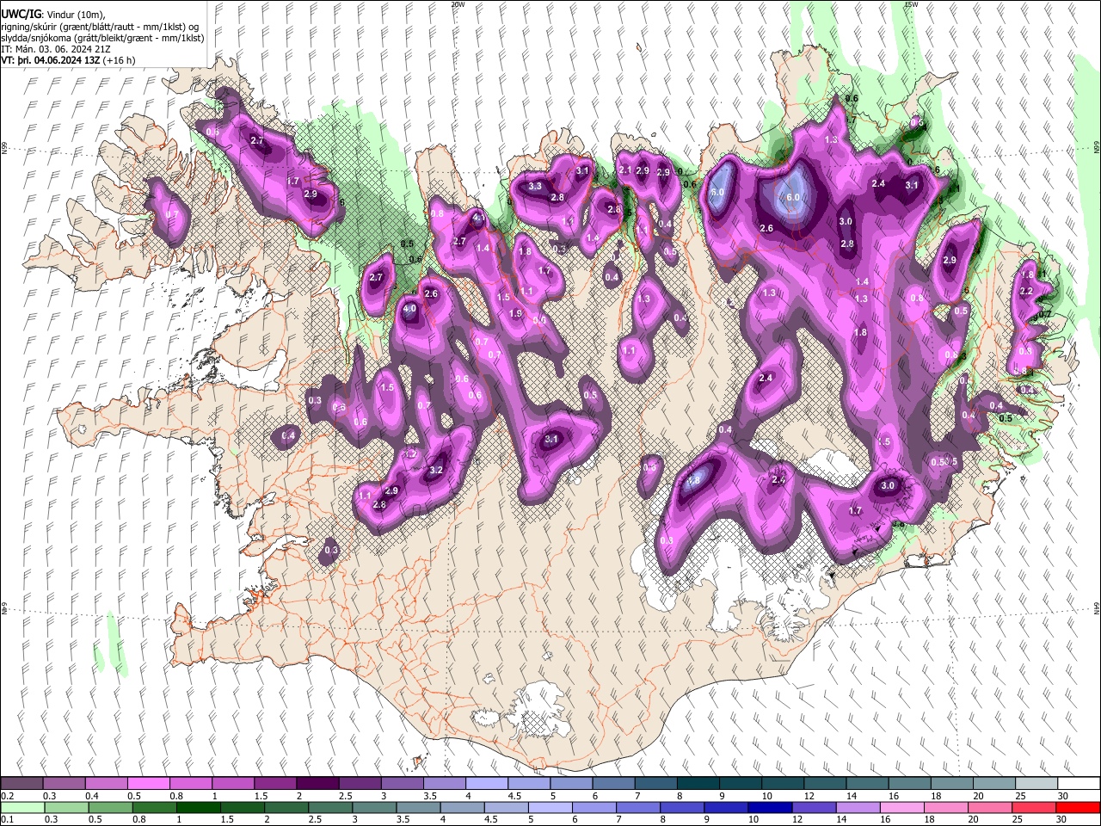
Task: Click the '2.2' value near east coast
Action: (x=1026, y=292)
